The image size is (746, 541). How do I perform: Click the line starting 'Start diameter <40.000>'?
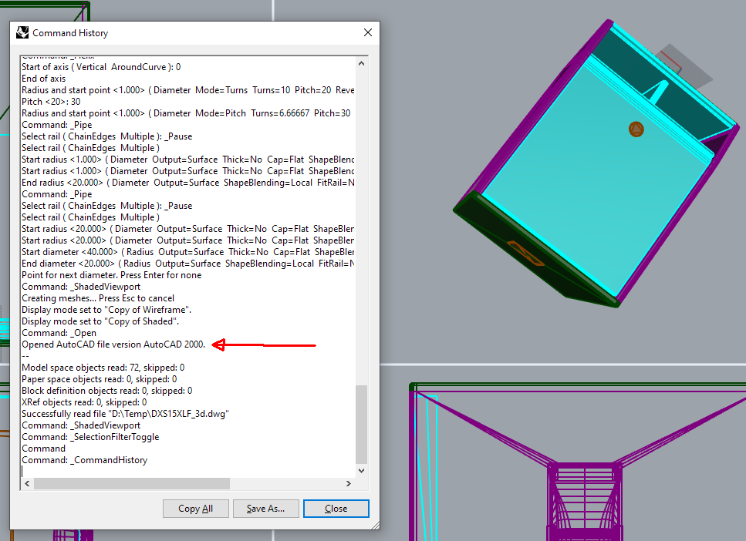point(188,252)
